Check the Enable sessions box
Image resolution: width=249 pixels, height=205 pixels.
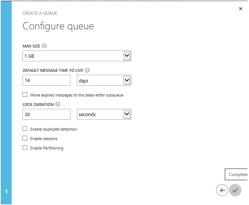(25, 138)
